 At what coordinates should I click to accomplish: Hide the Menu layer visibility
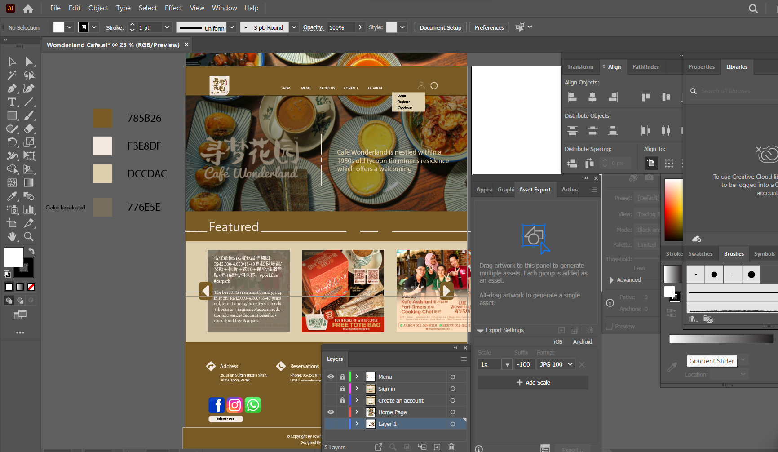point(331,377)
